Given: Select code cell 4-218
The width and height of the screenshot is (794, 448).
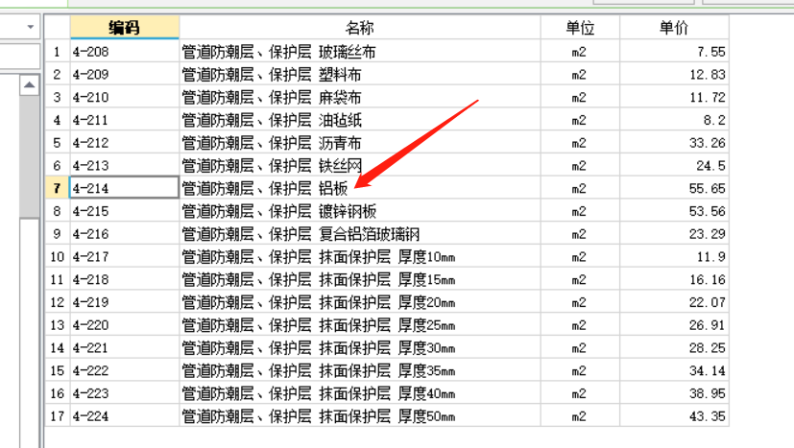Looking at the screenshot, I should point(125,279).
